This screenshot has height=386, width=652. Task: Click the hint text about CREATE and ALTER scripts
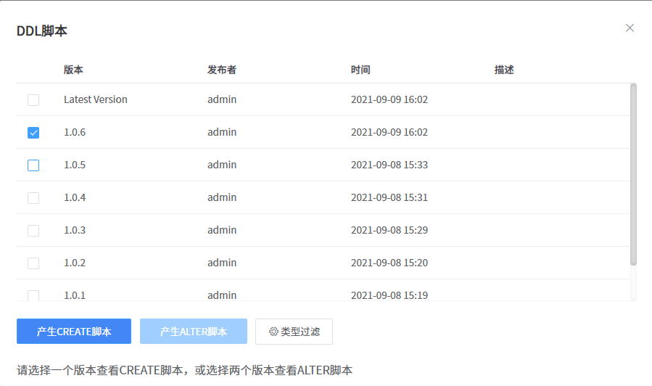pyautogui.click(x=185, y=370)
